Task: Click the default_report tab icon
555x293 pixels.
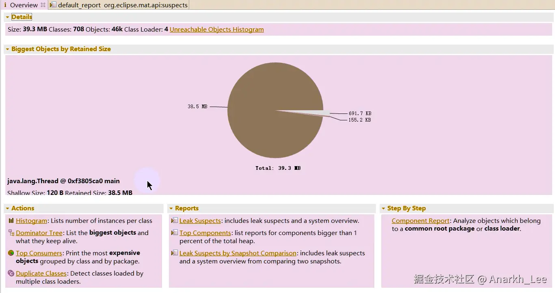Action: click(53, 5)
